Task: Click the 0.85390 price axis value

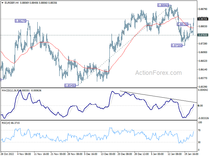Action: 203,87
